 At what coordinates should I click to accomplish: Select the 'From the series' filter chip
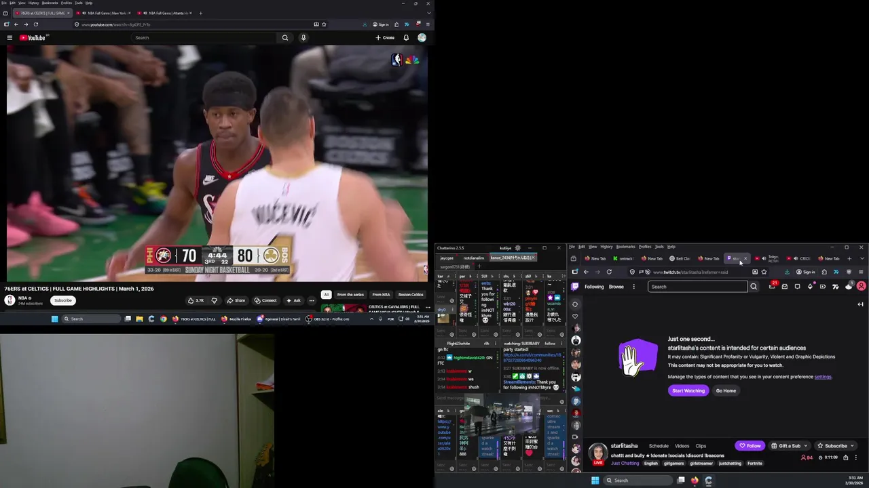tap(350, 295)
